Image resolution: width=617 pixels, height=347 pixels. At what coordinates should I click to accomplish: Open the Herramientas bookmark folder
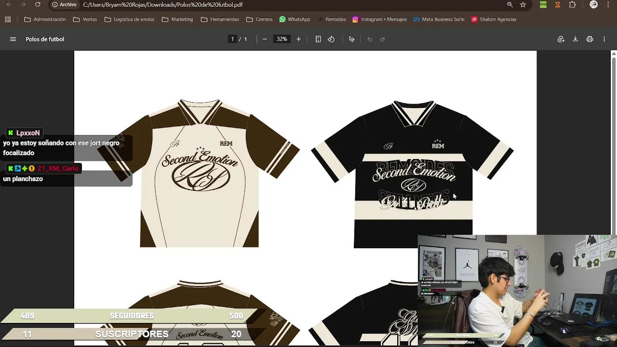pyautogui.click(x=220, y=19)
